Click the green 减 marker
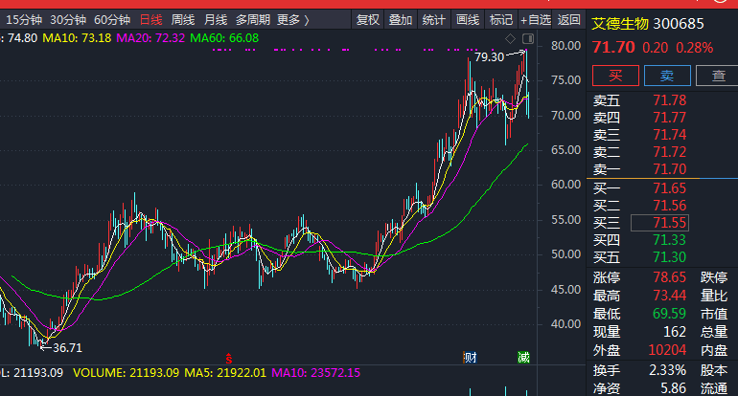This screenshot has height=396, width=738. click(x=524, y=358)
